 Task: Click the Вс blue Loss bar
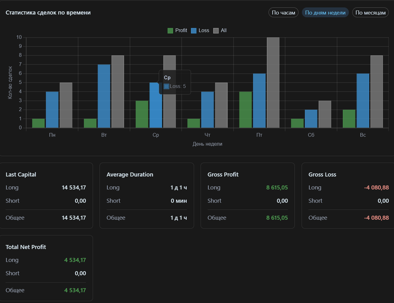tap(363, 101)
